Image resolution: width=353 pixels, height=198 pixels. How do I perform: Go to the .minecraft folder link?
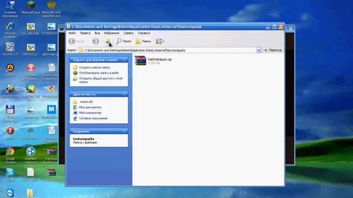[86, 102]
